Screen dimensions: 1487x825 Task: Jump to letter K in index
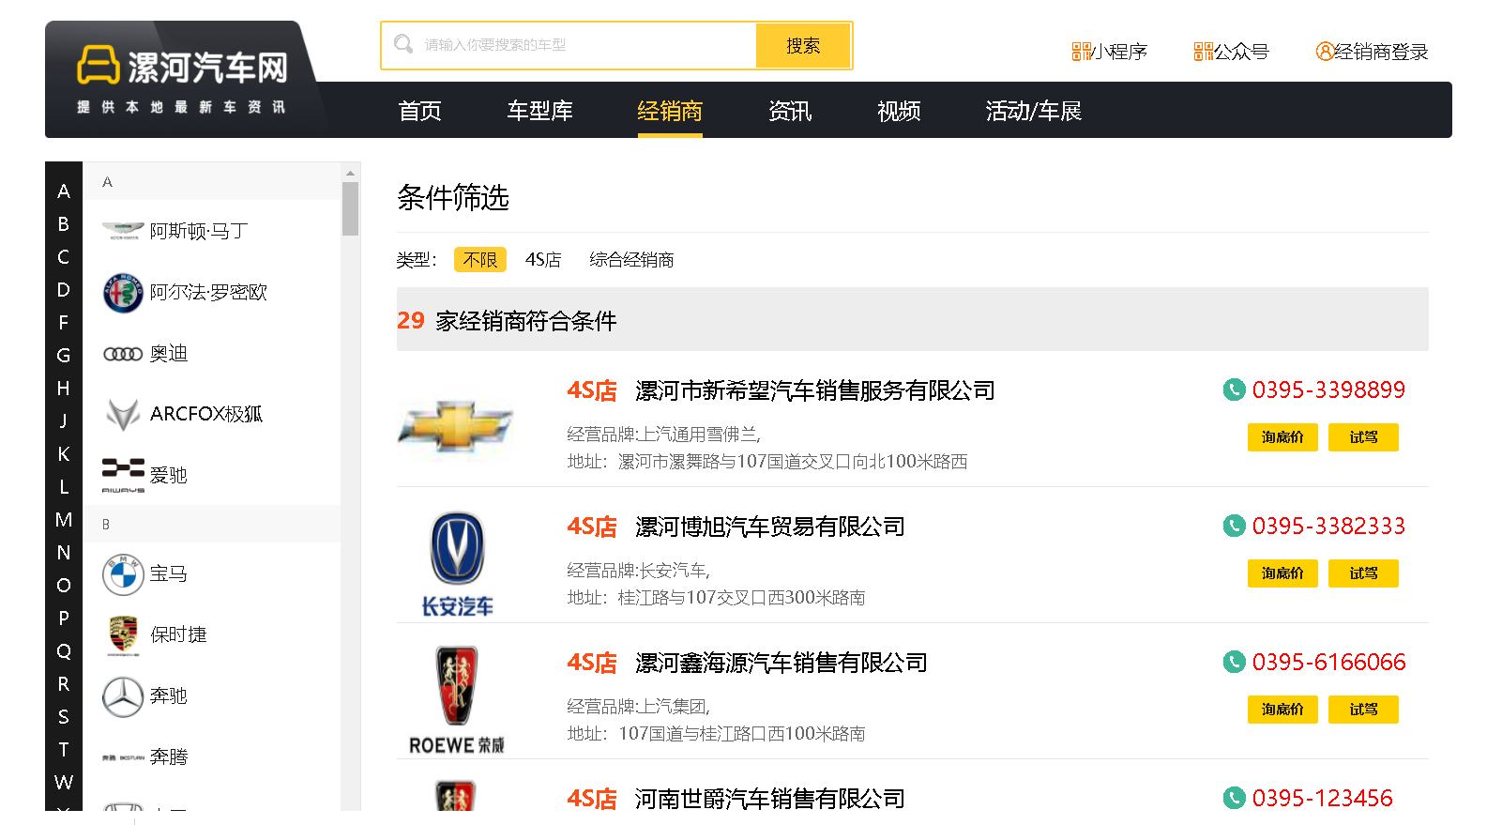pyautogui.click(x=64, y=454)
